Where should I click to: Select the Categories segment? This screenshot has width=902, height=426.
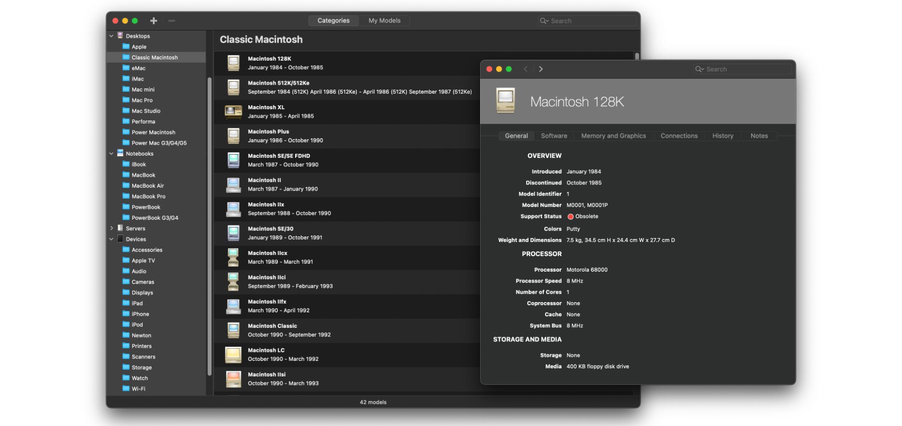pos(333,21)
